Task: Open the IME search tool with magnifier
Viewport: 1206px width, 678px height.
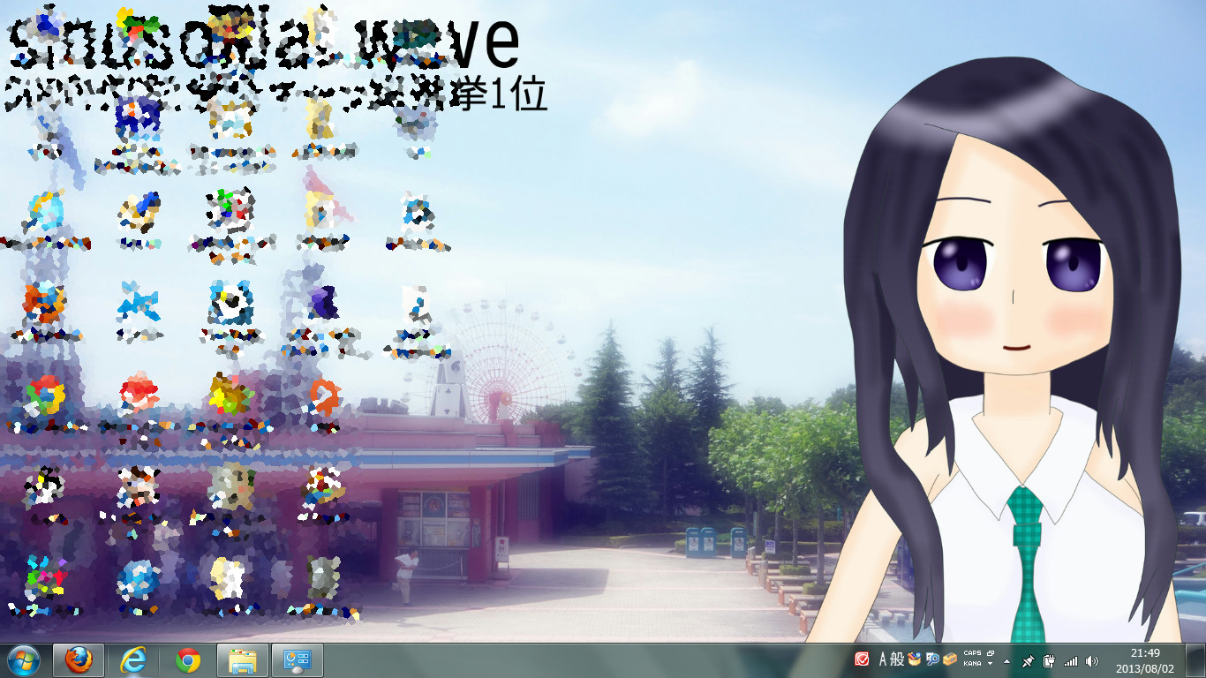Action: pos(932,659)
